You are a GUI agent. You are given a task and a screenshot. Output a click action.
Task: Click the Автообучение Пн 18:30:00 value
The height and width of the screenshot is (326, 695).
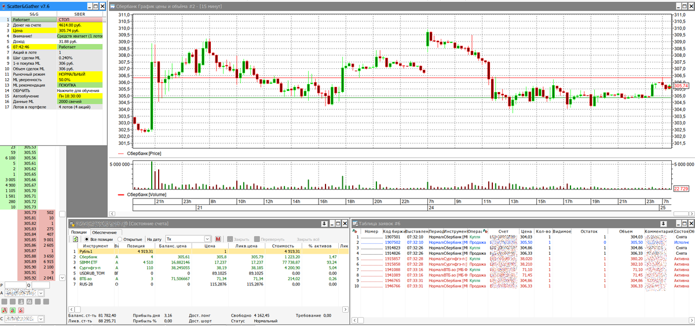[81, 96]
